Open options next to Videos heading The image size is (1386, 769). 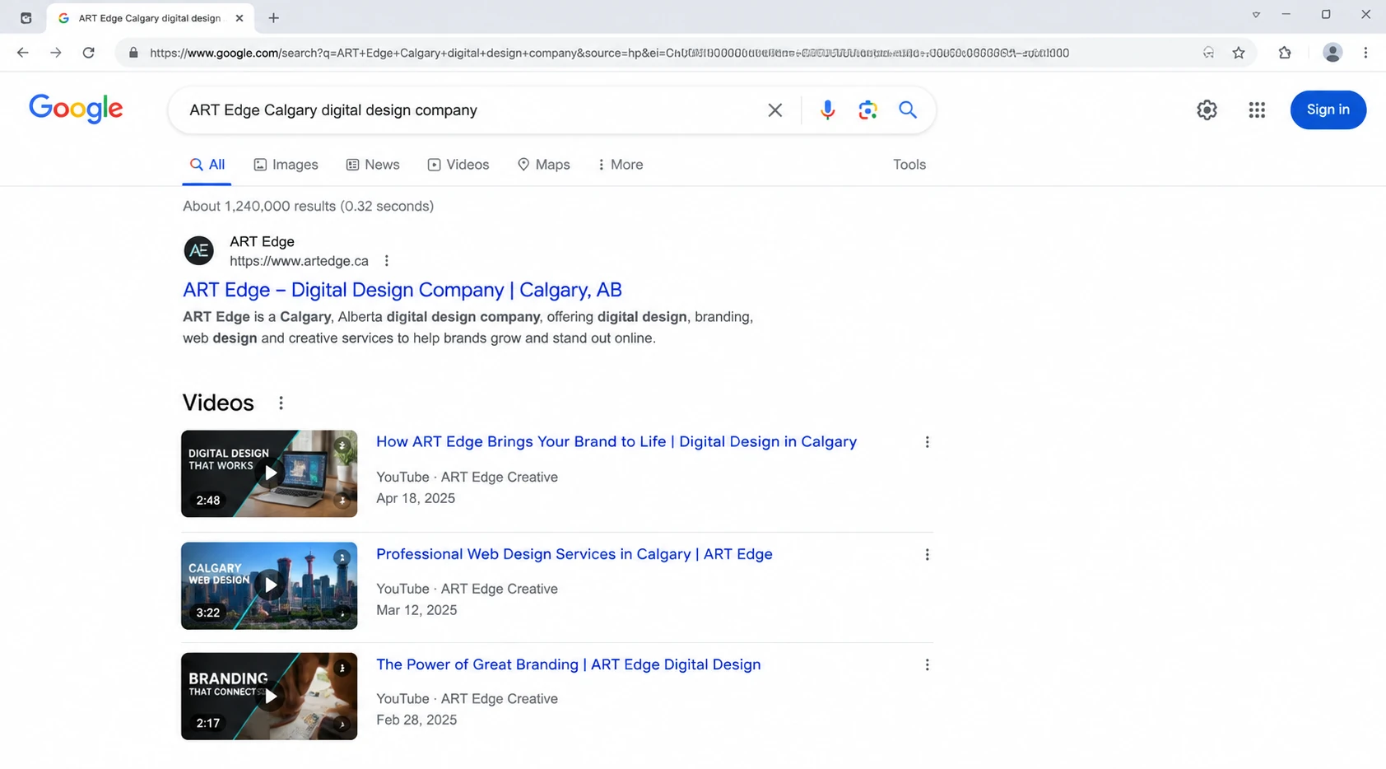pos(281,403)
